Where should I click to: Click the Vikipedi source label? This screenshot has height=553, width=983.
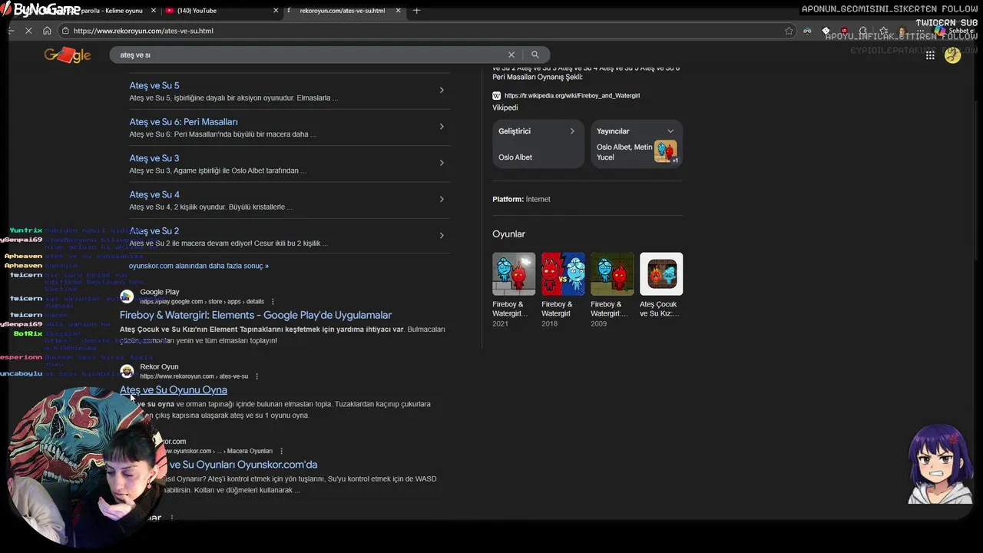505,108
